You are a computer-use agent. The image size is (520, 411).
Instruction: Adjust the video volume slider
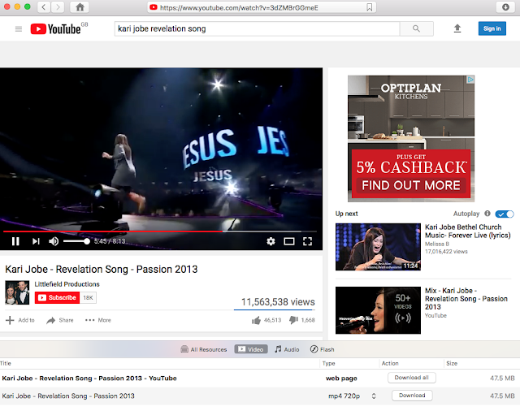click(x=76, y=241)
